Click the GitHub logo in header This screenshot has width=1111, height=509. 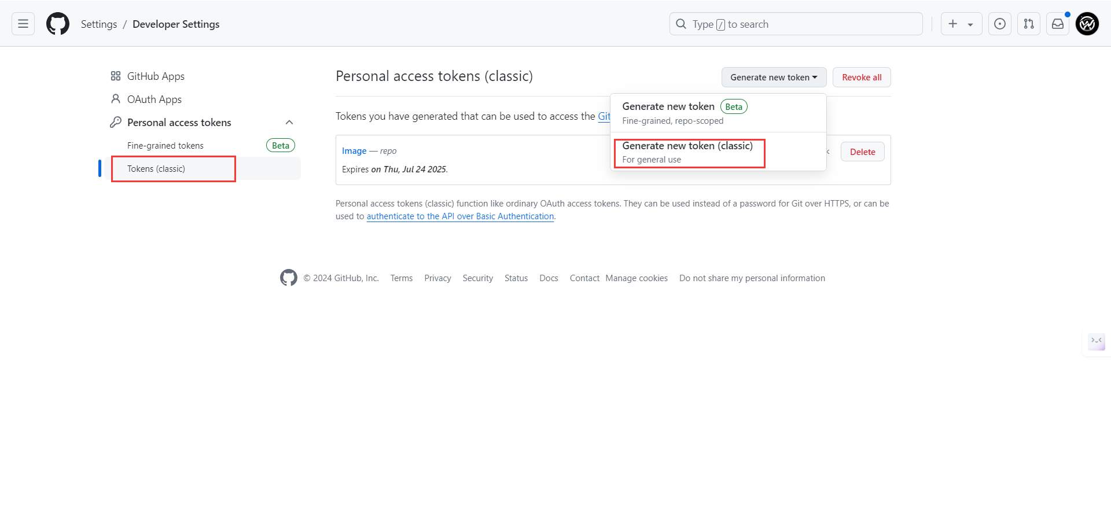point(58,24)
